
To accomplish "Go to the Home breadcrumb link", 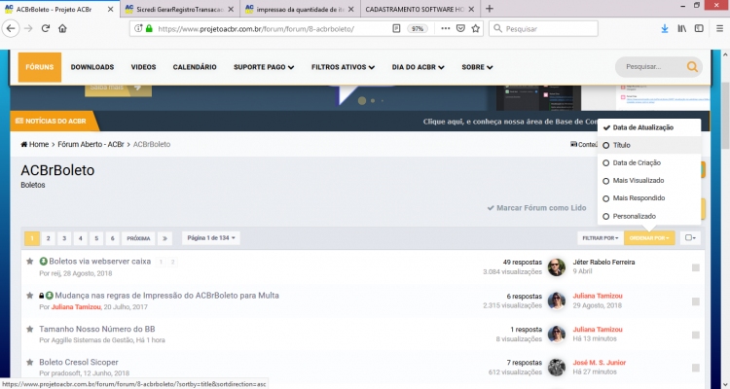I will [35, 144].
